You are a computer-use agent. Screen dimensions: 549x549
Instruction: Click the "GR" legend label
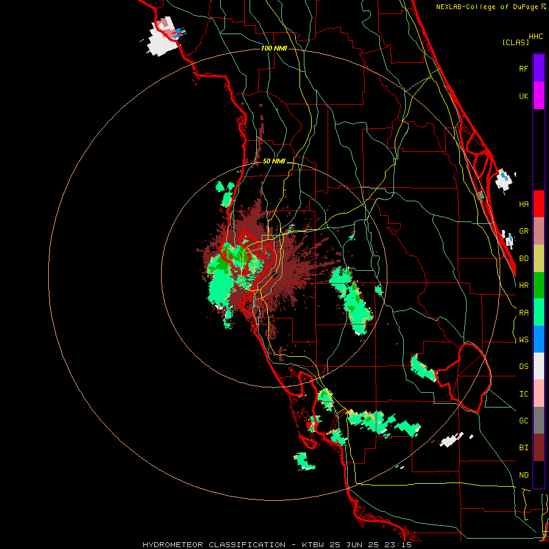[x=523, y=231]
